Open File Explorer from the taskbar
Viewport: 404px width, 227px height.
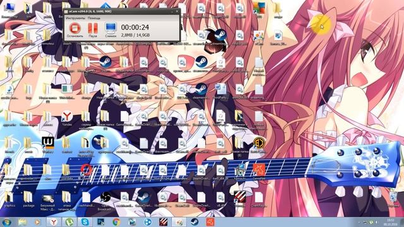(23, 222)
